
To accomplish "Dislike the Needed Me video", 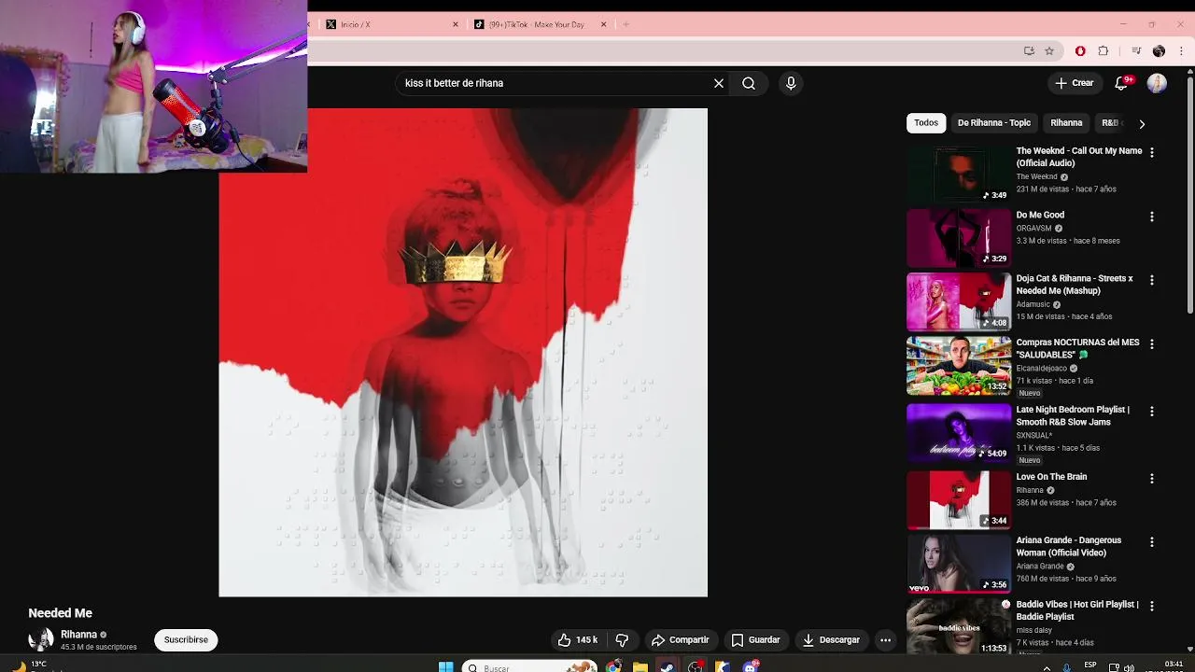I will coord(622,639).
